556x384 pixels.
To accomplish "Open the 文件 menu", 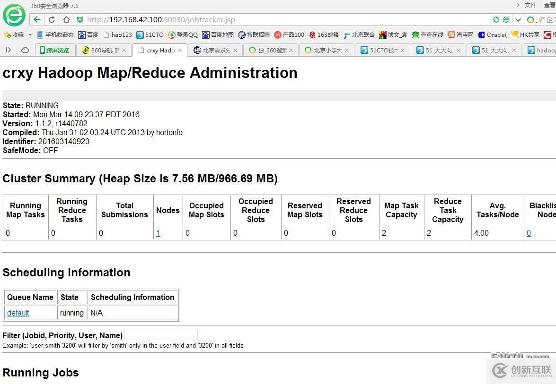I will coord(530,5).
